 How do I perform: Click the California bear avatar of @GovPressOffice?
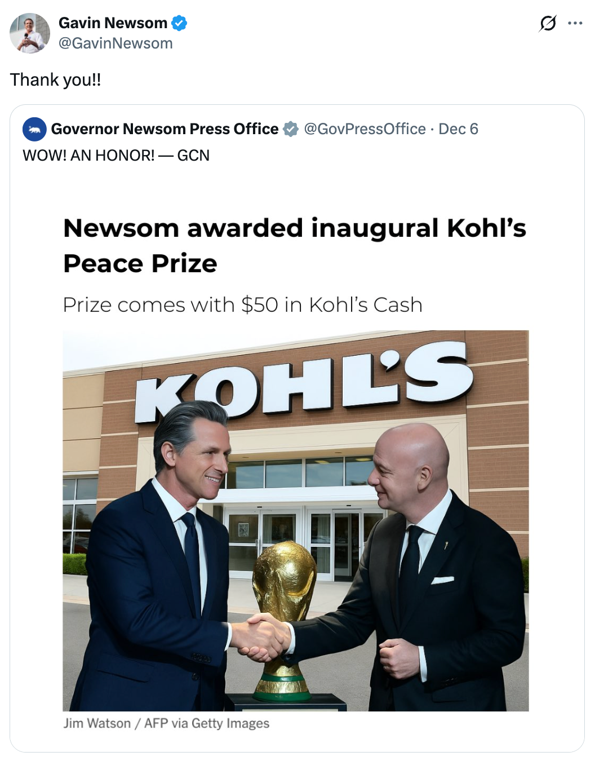tap(34, 129)
